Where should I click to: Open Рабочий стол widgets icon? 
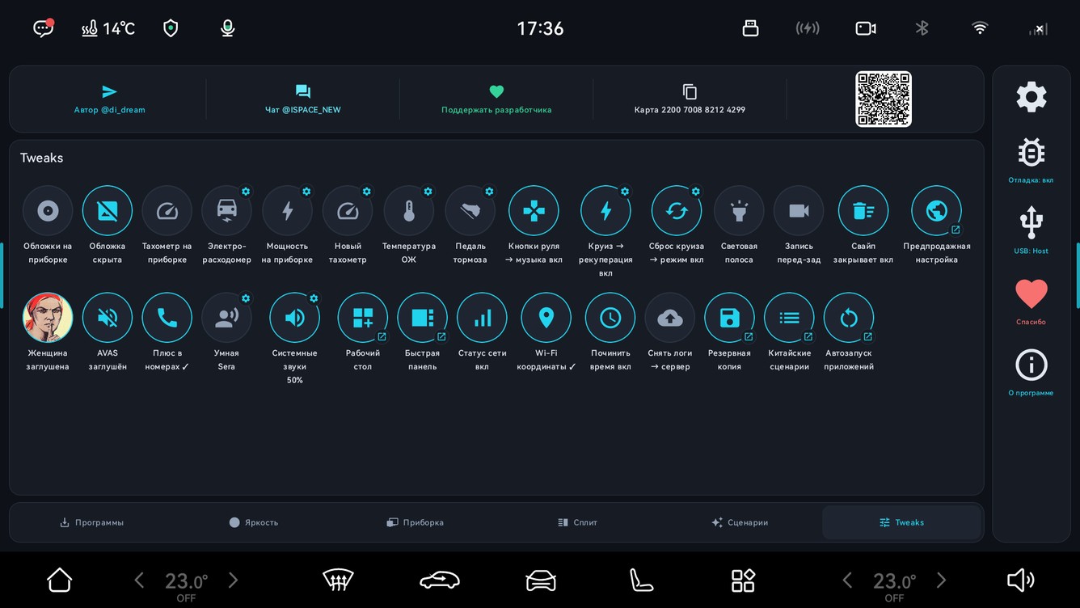pos(363,318)
